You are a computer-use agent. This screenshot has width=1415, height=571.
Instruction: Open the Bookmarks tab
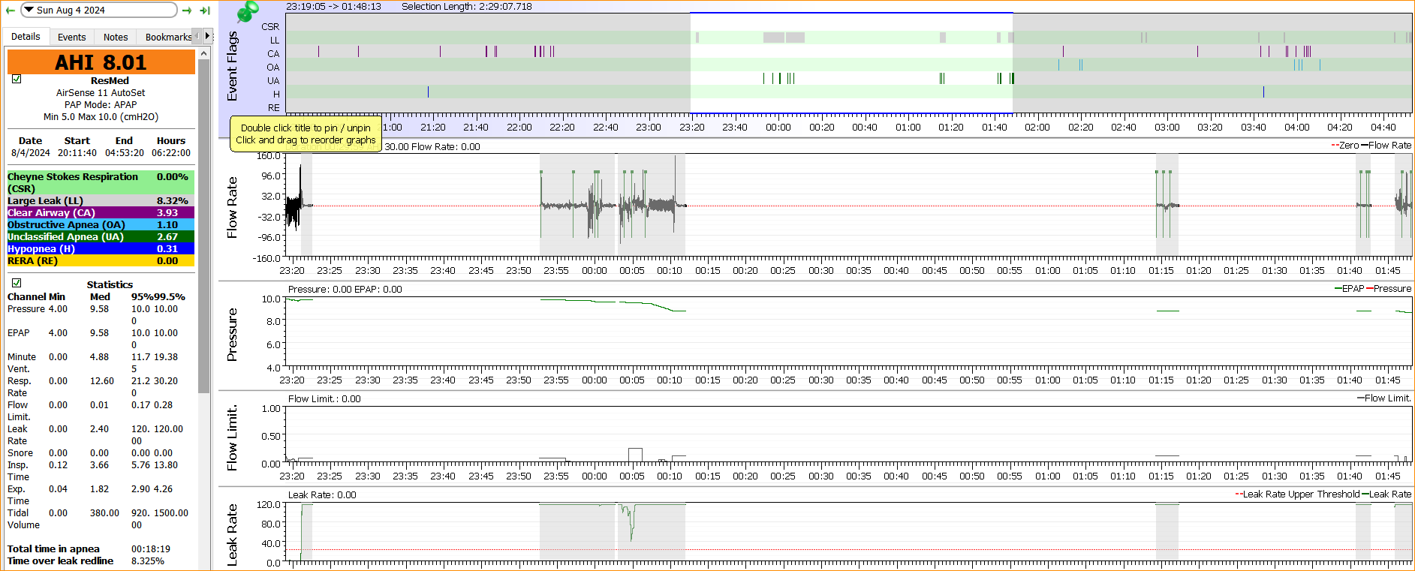pos(168,37)
